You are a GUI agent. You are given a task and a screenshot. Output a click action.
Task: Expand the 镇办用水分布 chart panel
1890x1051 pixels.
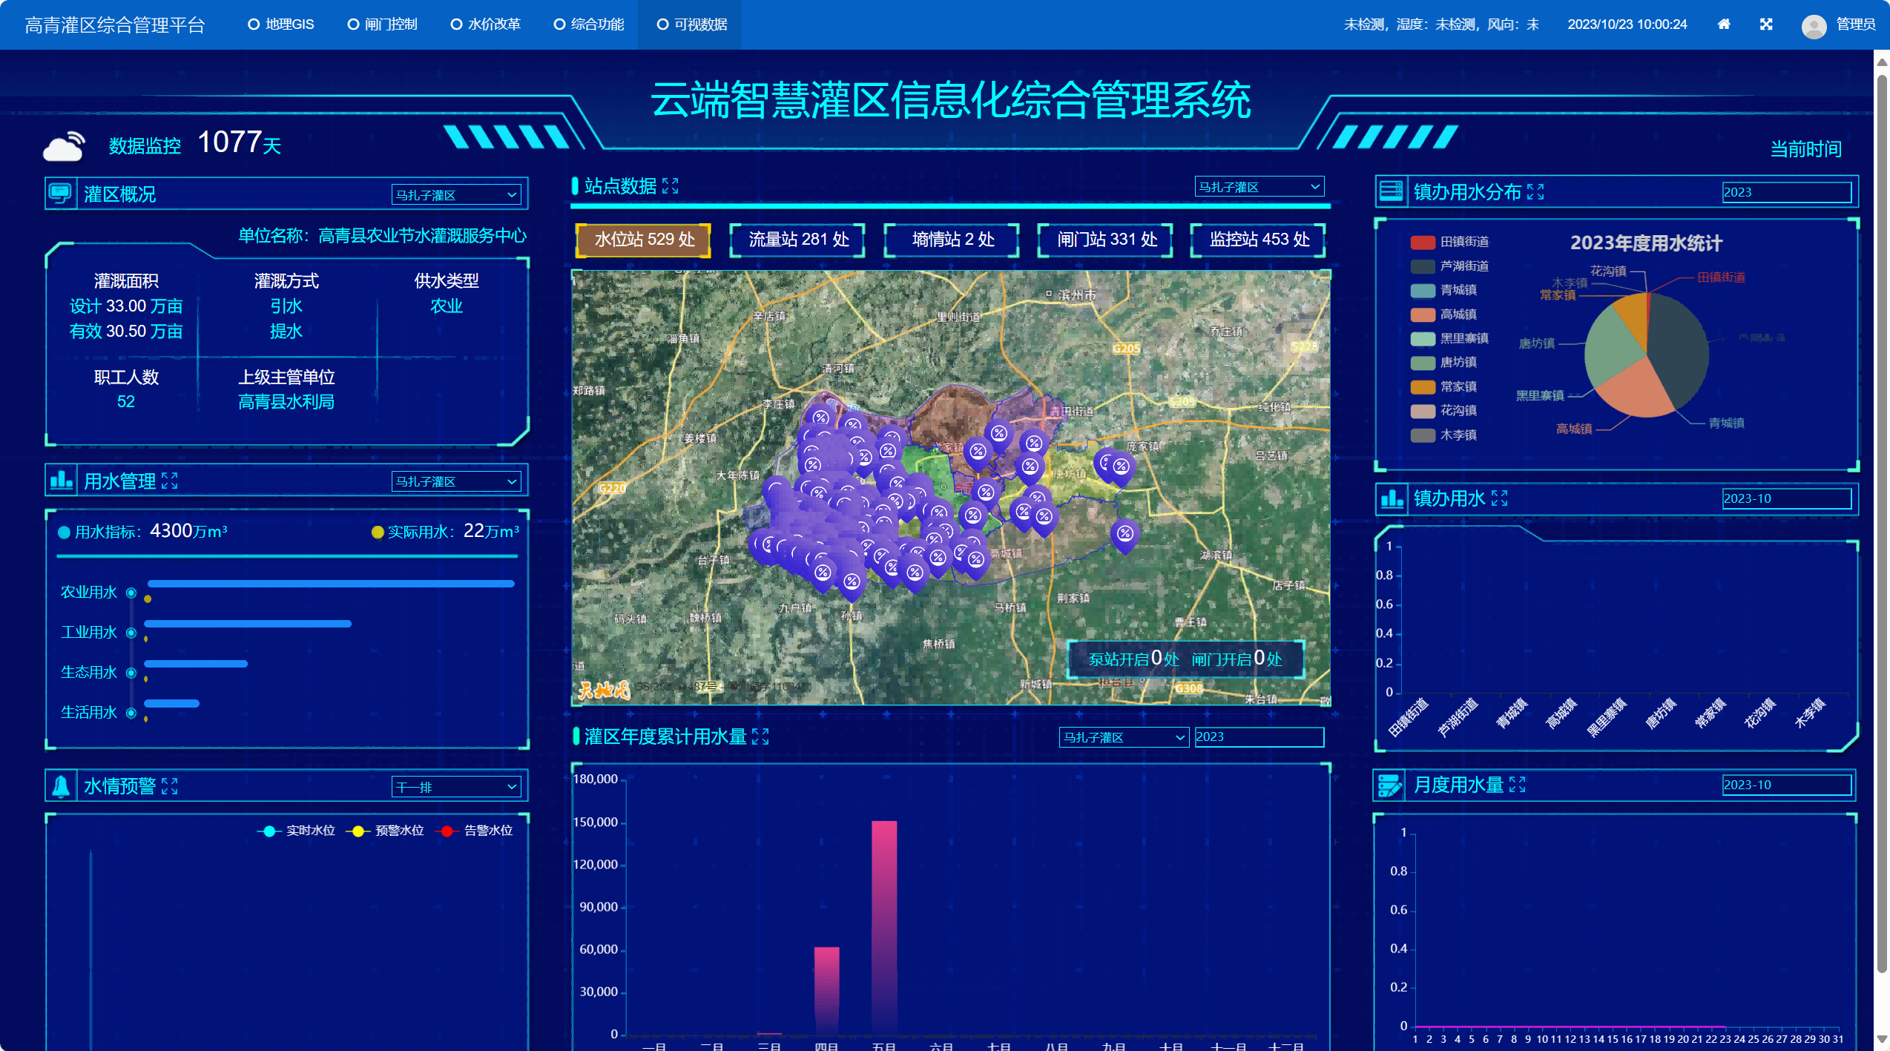pyautogui.click(x=1535, y=192)
